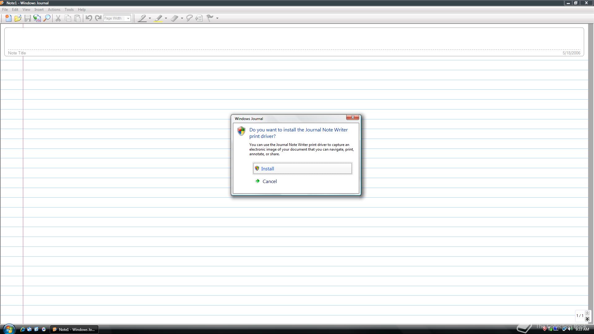
Task: Click the red security shield tray icon
Action: tap(545, 329)
